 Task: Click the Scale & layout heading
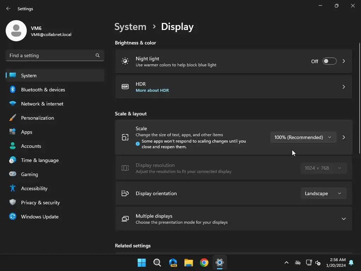(130, 114)
